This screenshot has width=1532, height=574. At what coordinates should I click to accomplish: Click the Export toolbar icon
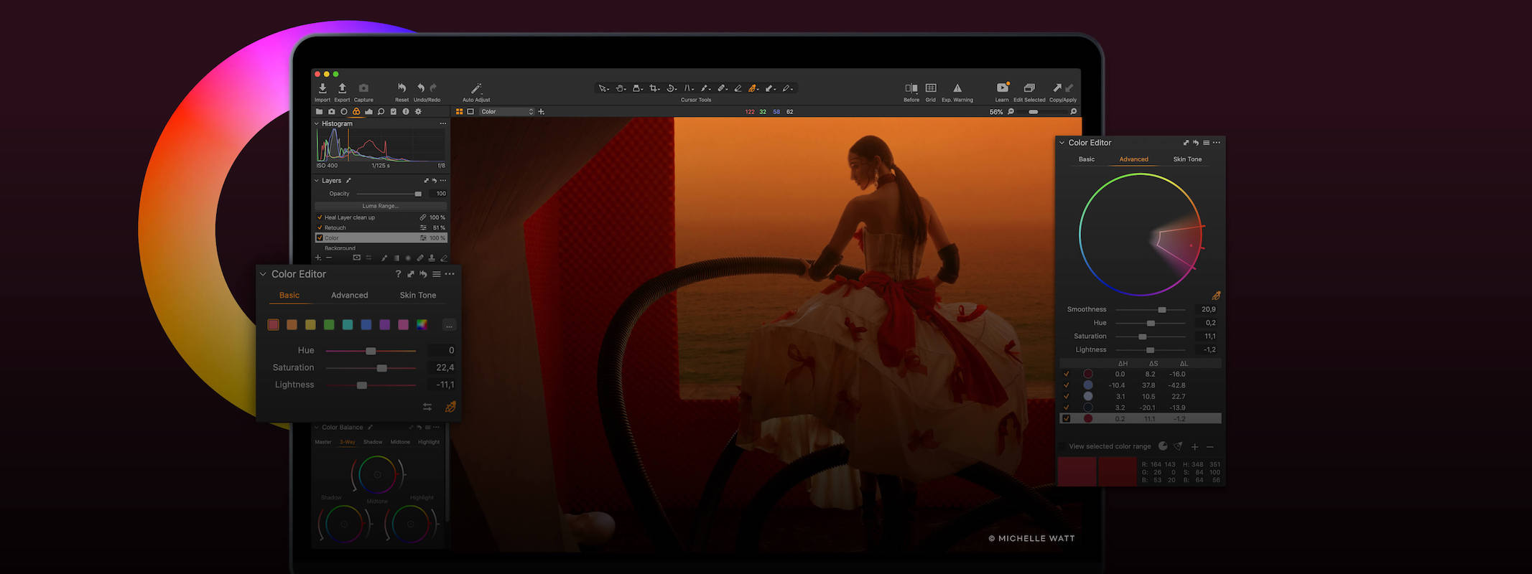pos(342,88)
